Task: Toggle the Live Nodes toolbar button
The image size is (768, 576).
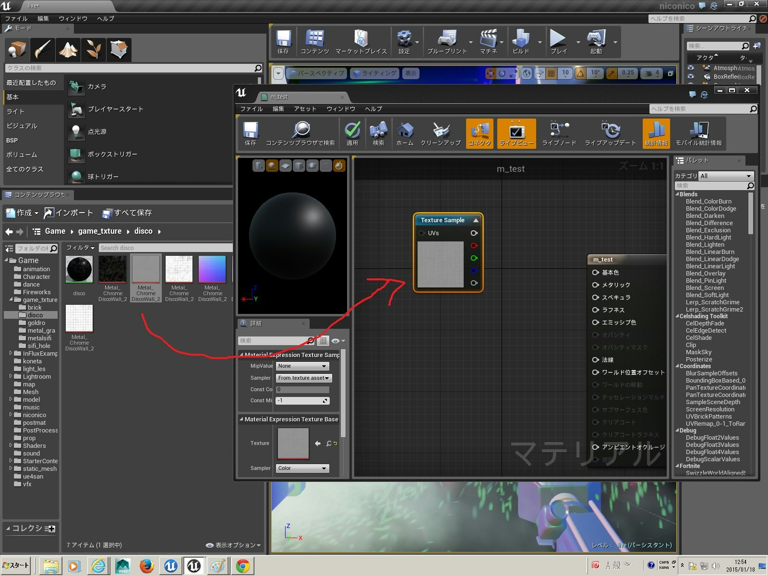Action: (x=559, y=133)
